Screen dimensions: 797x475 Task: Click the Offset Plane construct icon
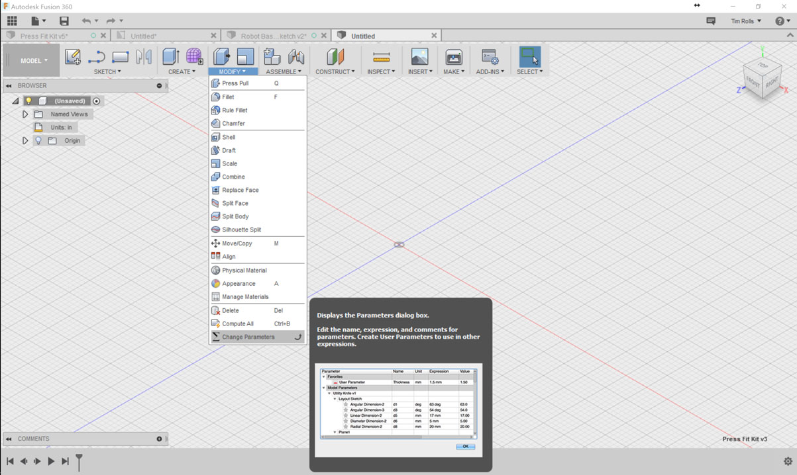tap(335, 57)
